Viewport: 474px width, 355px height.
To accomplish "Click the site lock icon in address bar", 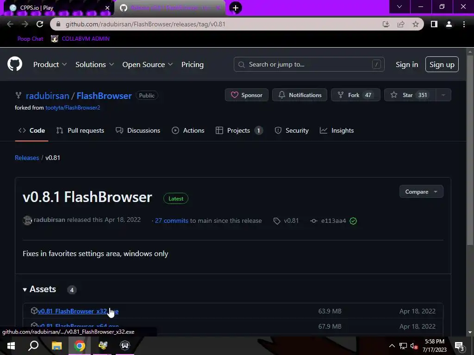I will (x=58, y=24).
